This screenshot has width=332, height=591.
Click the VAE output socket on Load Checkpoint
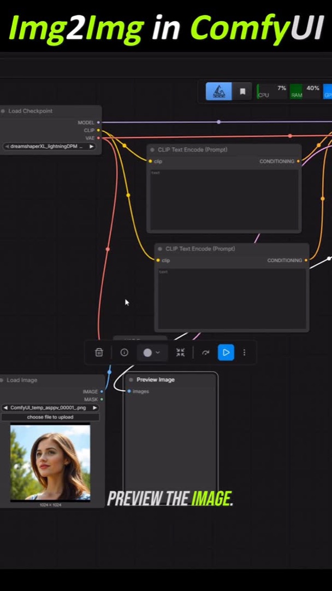pos(98,138)
